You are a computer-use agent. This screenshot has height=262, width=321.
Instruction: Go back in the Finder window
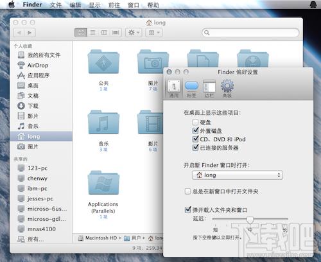click(x=19, y=33)
